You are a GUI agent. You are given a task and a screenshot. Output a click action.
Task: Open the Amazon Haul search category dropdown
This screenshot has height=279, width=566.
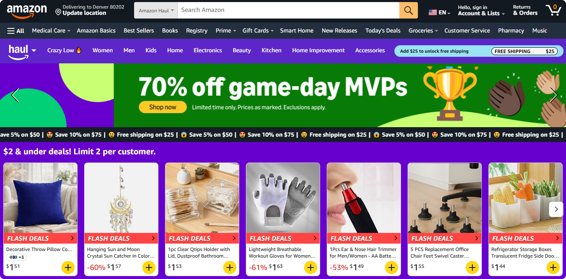(x=156, y=10)
